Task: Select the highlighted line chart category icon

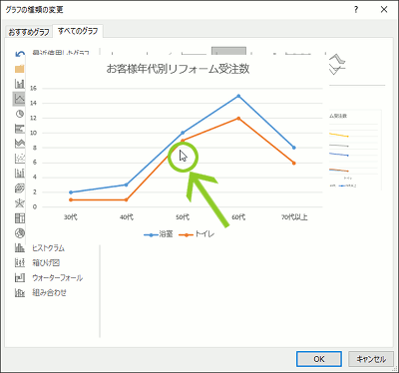Action: (x=19, y=99)
